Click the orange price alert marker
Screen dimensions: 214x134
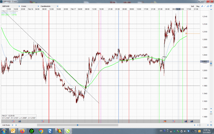point(186,34)
